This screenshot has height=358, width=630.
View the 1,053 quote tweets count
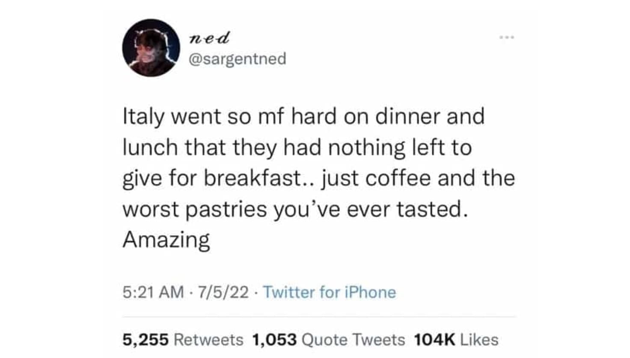tap(274, 340)
